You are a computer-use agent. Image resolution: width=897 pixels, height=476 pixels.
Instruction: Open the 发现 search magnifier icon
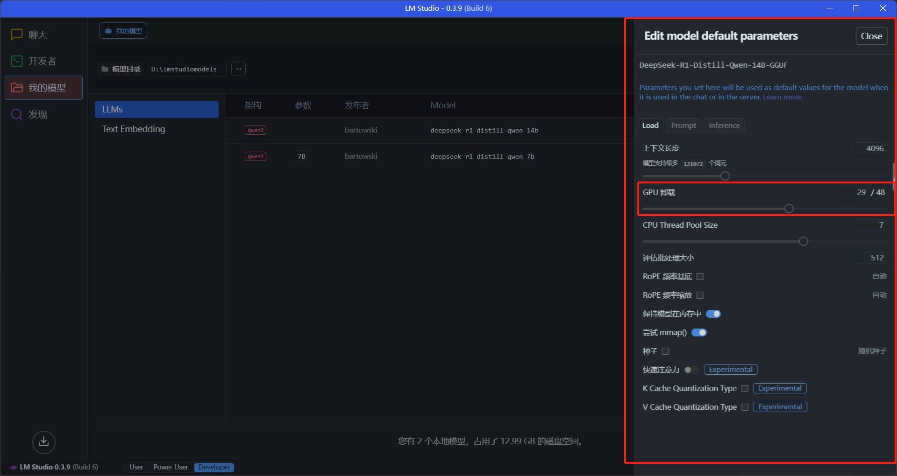pos(17,114)
